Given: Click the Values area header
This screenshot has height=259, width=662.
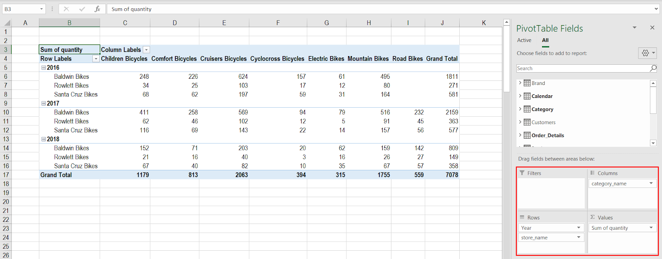Looking at the screenshot, I should coord(605,217).
